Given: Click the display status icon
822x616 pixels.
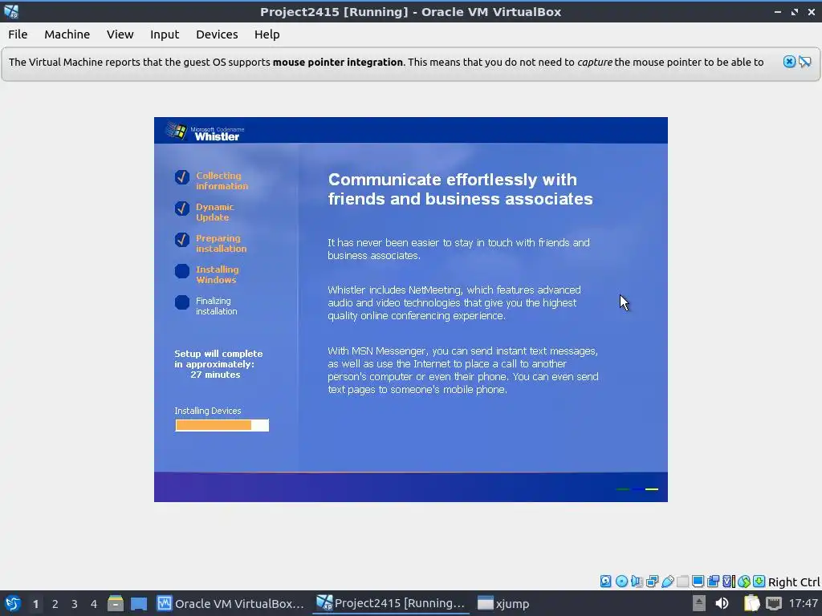Looking at the screenshot, I should pos(698,581).
